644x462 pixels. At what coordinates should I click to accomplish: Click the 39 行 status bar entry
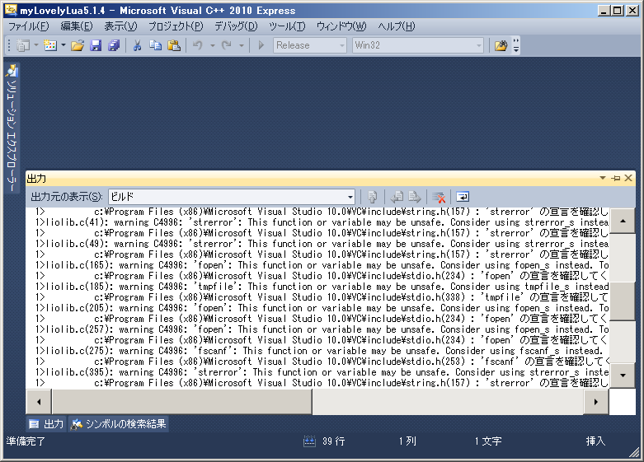[x=333, y=441]
